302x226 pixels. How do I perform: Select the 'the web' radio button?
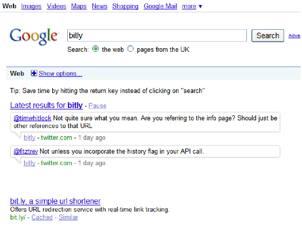96,49
